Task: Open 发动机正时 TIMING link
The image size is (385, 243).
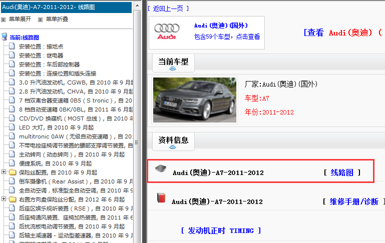Action: coord(221,230)
